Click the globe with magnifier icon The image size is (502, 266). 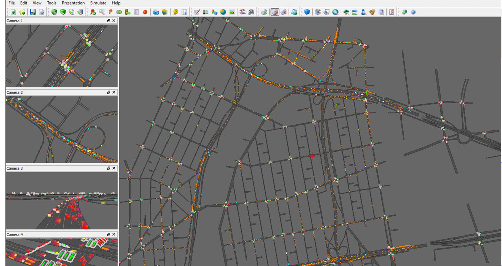[x=335, y=12]
